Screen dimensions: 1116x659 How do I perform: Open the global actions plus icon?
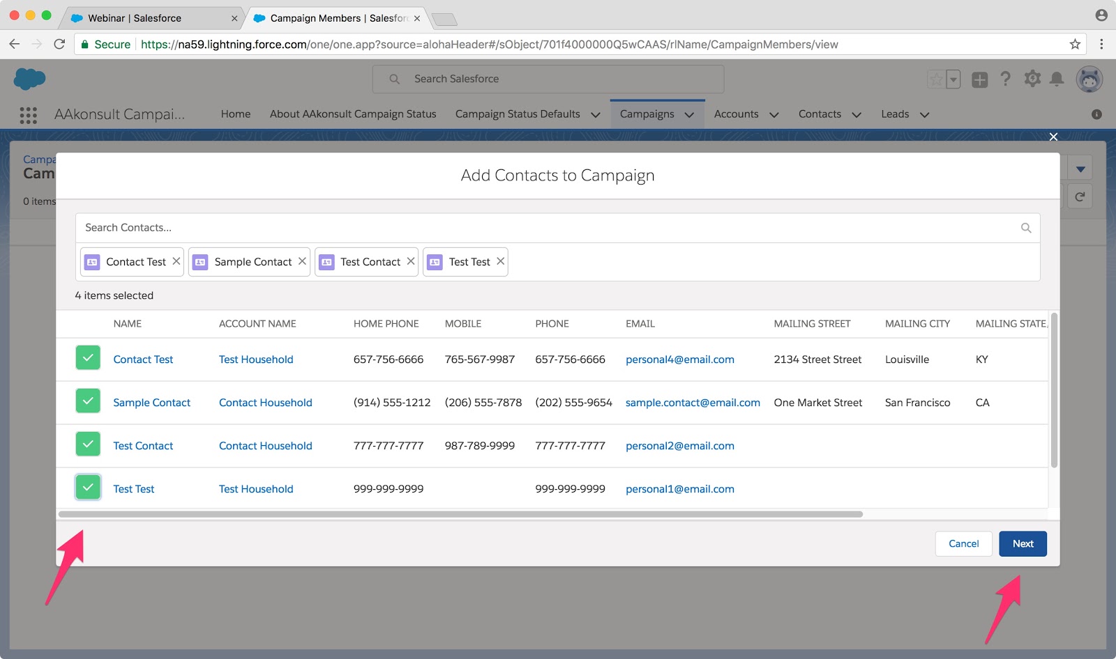click(979, 80)
